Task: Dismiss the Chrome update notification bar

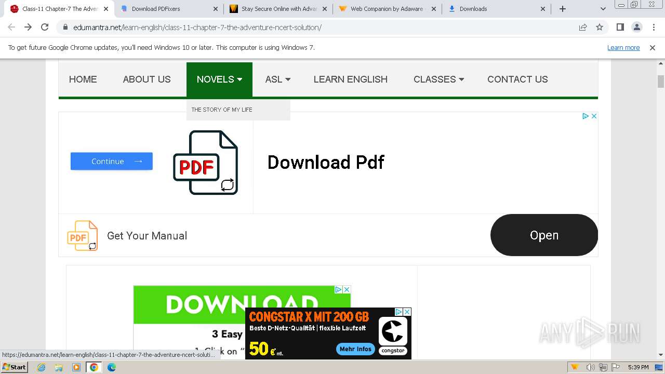Action: point(653,47)
